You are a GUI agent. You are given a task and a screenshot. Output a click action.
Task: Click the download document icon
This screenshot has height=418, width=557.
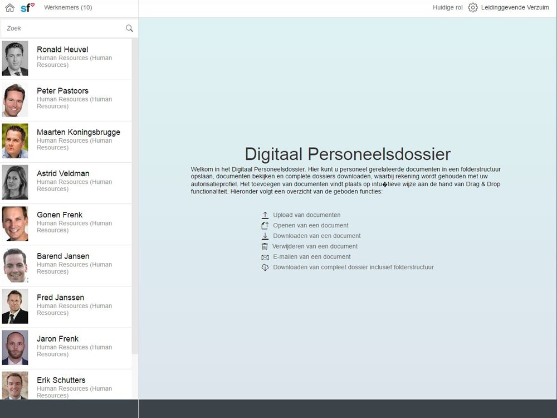coord(265,236)
